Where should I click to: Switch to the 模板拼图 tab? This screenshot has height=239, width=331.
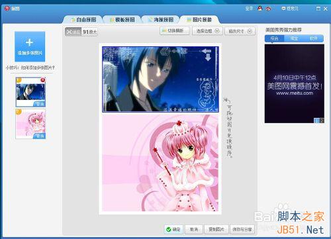coord(122,20)
